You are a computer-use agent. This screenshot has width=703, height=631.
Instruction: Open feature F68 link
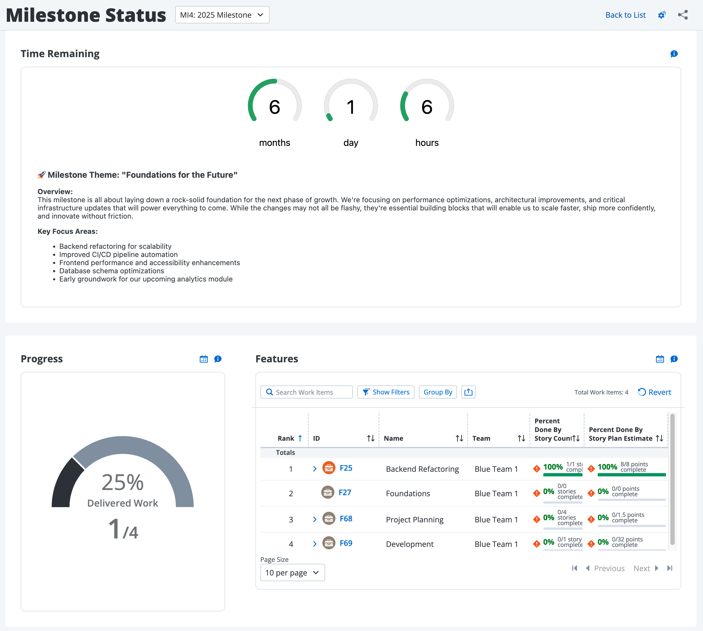click(346, 518)
